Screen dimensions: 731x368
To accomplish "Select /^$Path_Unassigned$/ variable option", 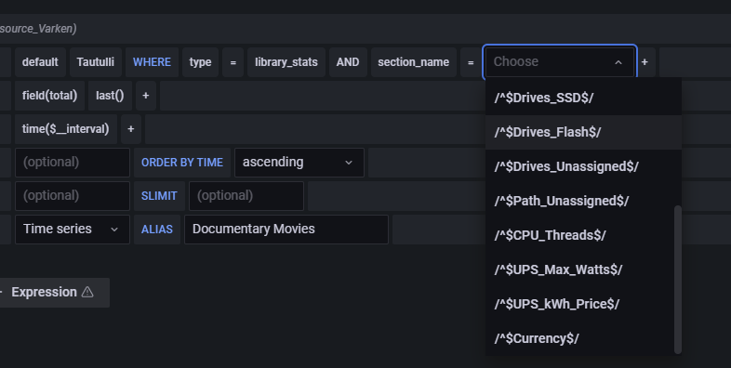I will tap(583, 202).
